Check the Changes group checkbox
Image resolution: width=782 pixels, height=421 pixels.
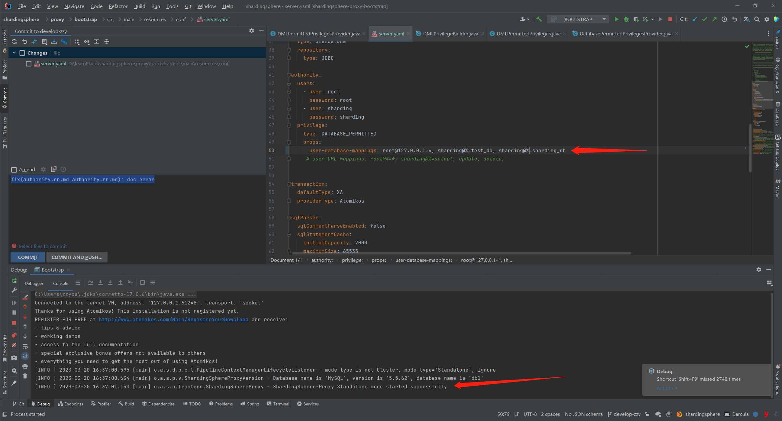[22, 53]
